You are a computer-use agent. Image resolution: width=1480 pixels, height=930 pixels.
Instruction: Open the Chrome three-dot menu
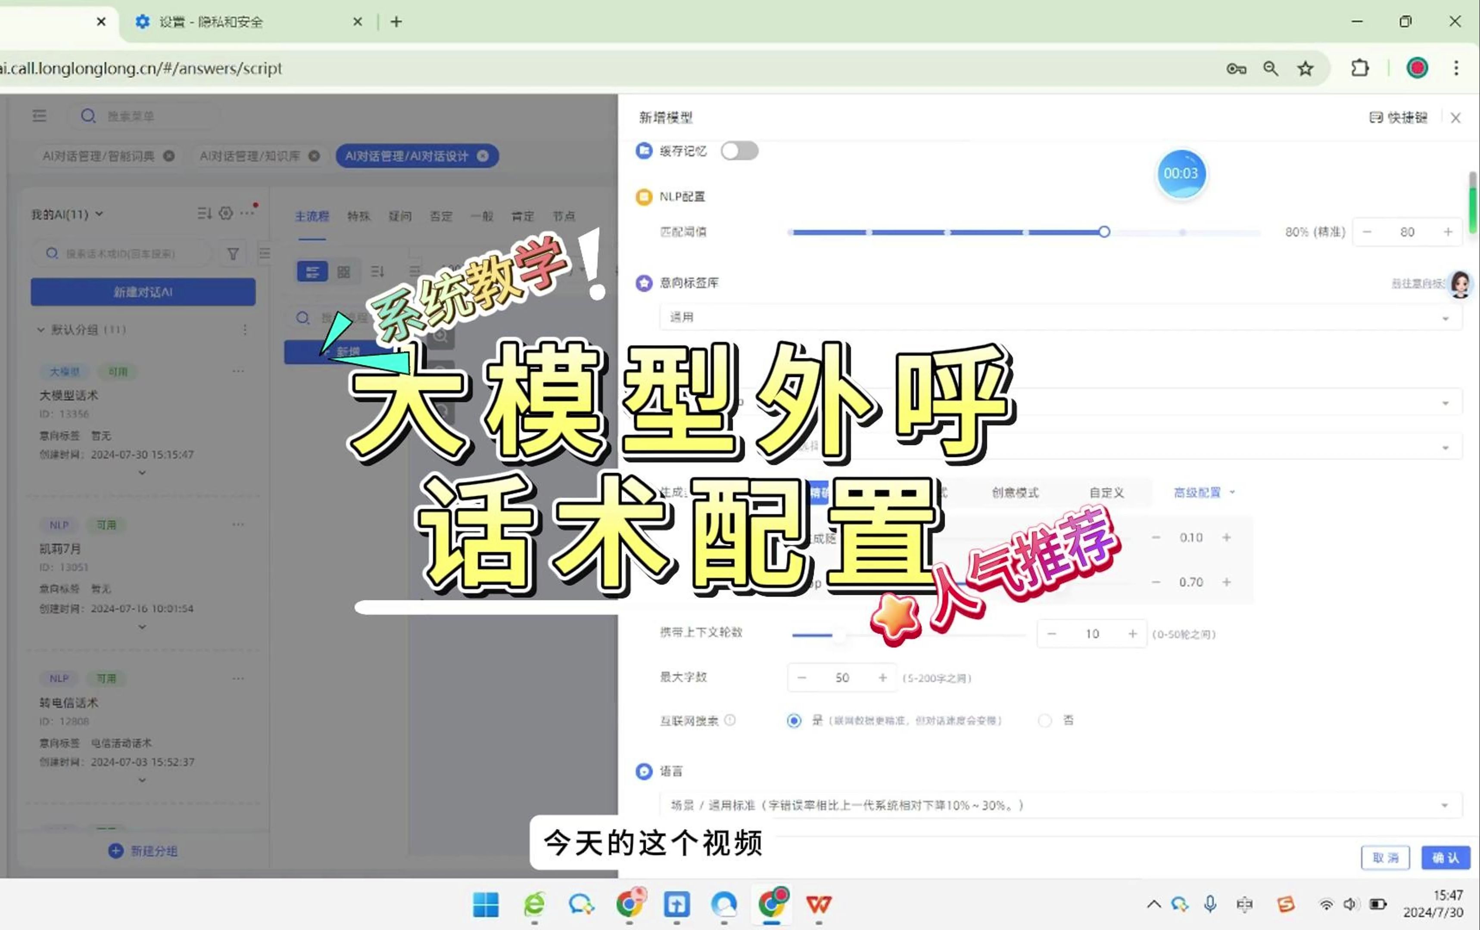tap(1456, 68)
